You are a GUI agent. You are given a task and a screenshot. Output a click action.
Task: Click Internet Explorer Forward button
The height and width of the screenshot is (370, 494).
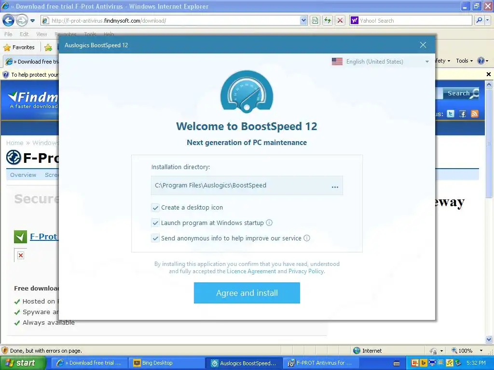(22, 20)
